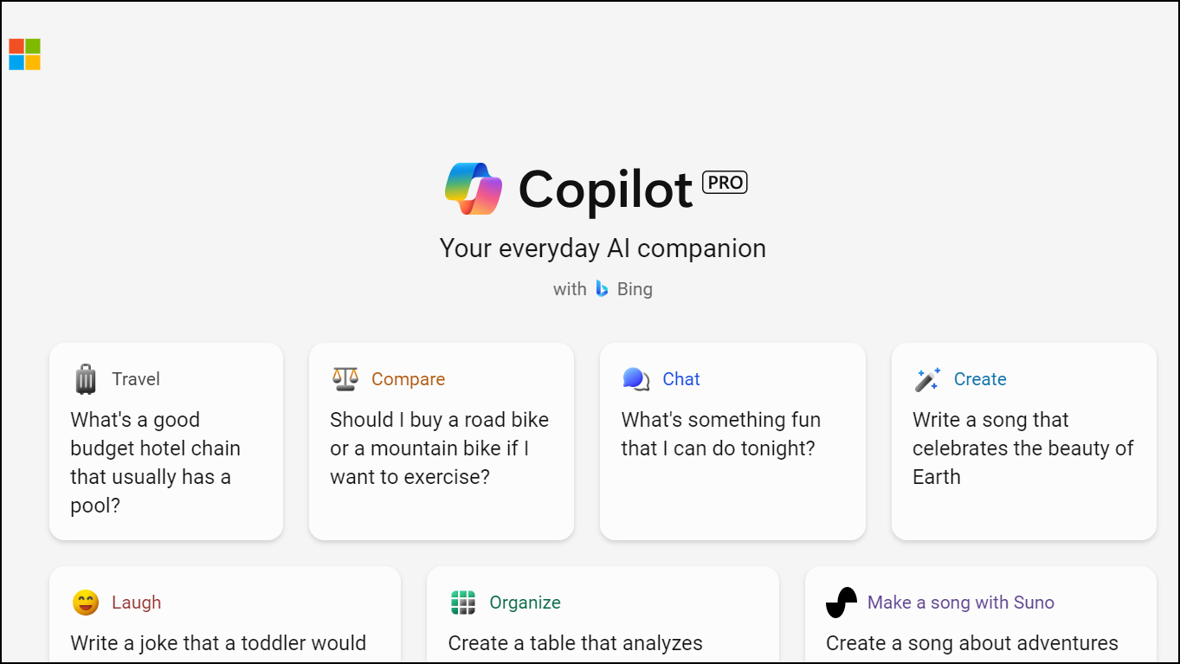Click the 'Your everyday AI companion' tagline

[603, 248]
